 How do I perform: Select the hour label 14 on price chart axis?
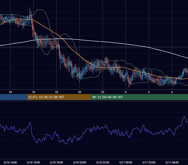point(10,92)
